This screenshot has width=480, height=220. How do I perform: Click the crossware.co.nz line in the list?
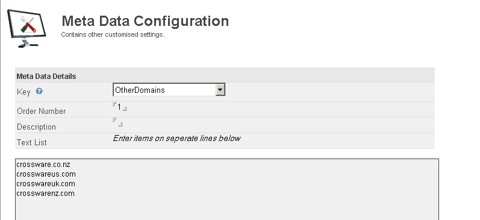43,165
